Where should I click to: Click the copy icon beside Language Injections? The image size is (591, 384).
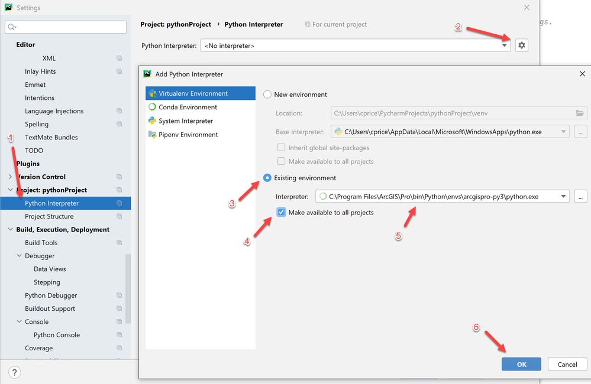click(119, 110)
